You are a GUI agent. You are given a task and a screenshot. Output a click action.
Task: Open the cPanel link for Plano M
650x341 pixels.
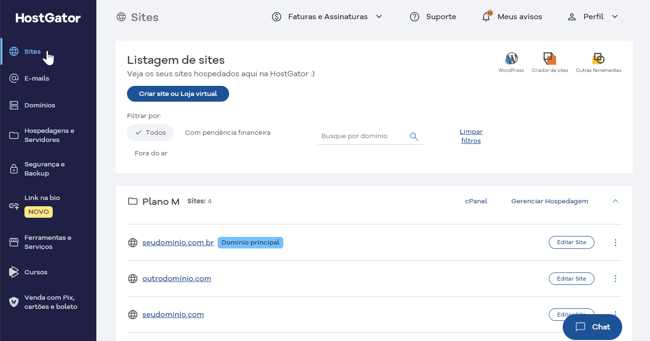[476, 201]
